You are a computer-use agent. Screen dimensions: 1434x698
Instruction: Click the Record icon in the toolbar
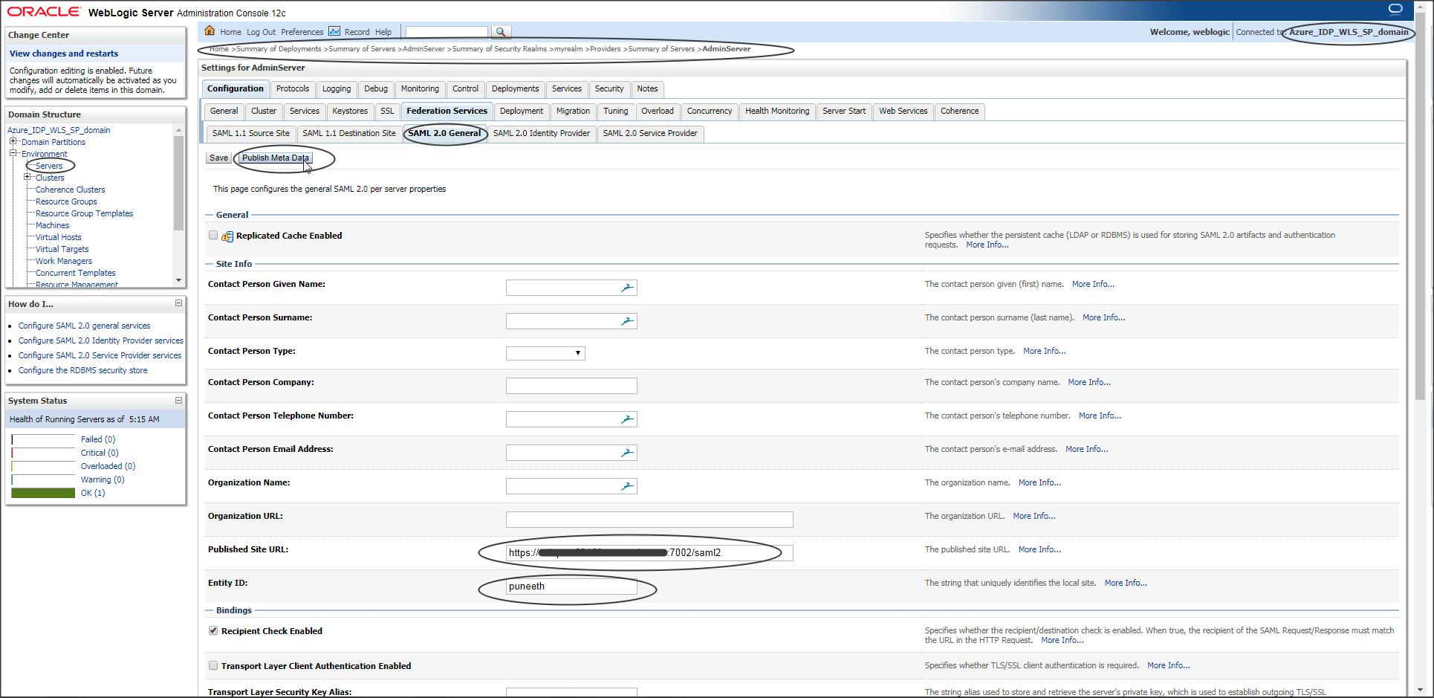click(x=334, y=31)
